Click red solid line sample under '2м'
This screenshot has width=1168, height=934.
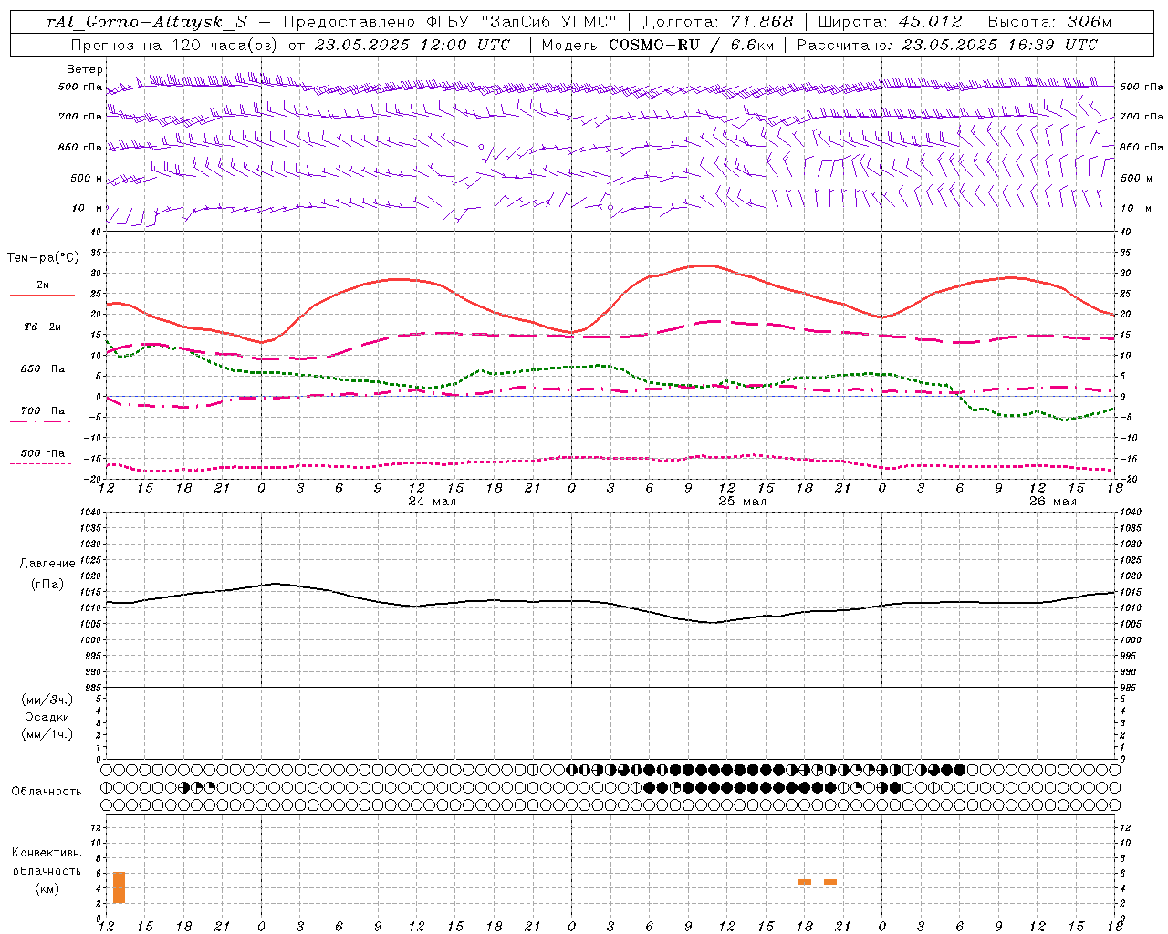[42, 296]
